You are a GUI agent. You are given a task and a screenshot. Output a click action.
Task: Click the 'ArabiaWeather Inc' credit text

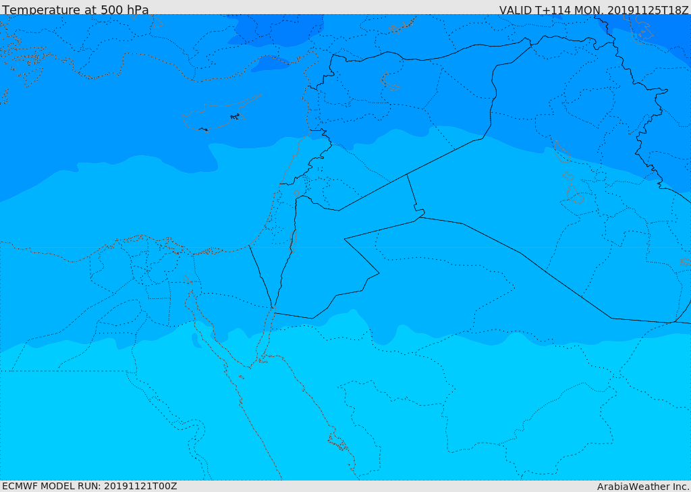click(643, 487)
